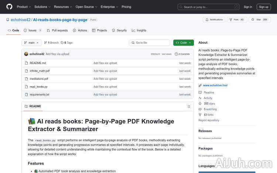The image size is (277, 173).
Task: Focus the Search or jump to field
Action: tap(208, 7)
